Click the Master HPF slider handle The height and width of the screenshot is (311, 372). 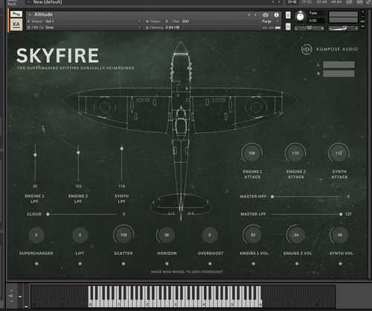tap(272, 196)
